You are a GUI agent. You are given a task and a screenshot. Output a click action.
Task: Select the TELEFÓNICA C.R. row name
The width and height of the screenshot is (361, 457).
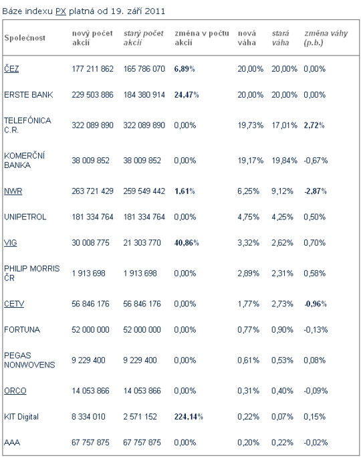click(x=27, y=125)
